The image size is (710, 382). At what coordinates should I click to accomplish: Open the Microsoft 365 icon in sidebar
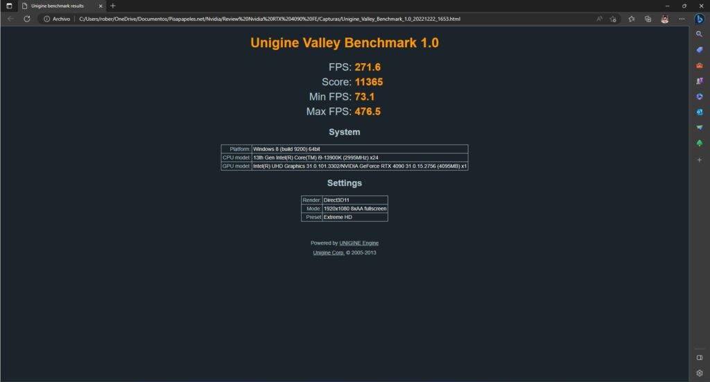click(x=699, y=96)
